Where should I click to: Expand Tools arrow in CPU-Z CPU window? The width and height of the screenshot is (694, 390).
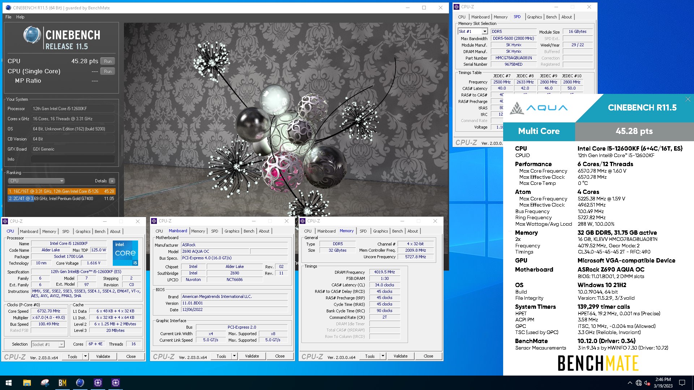(x=86, y=356)
